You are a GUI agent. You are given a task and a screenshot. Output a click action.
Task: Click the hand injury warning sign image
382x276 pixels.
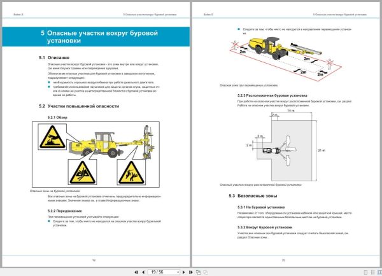52,137
